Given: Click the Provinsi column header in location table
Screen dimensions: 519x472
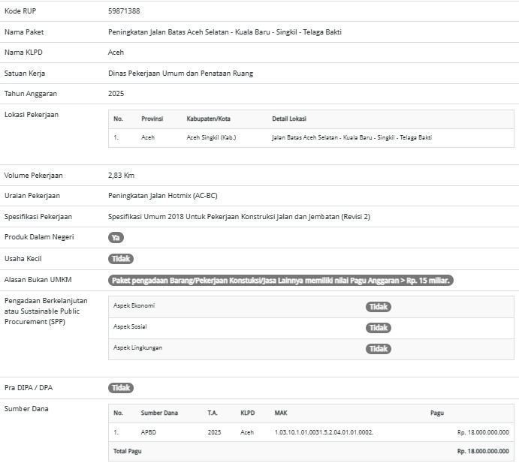Looking at the screenshot, I should click(x=152, y=119).
